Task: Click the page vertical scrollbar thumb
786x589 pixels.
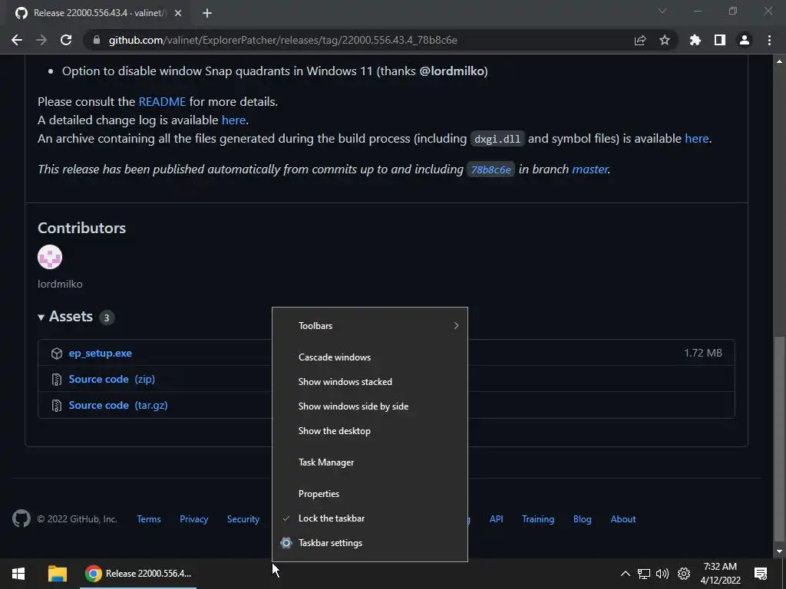Action: point(779,438)
